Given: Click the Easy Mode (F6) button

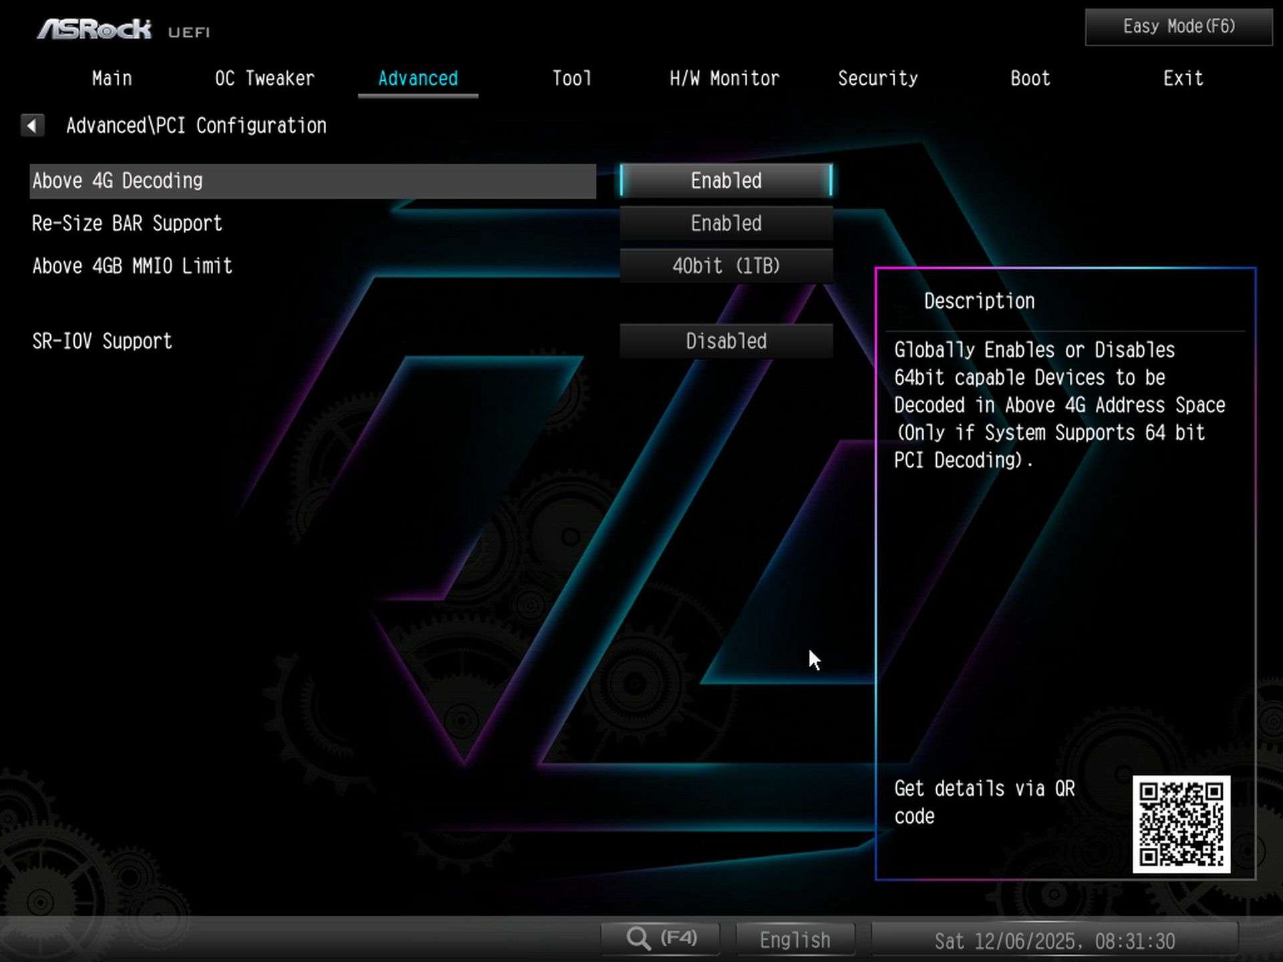Looking at the screenshot, I should [1178, 27].
